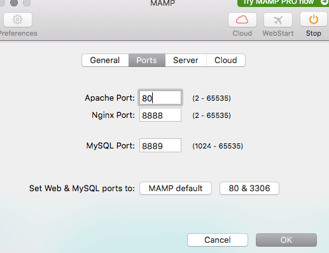Click the range text beside Apache Port
Viewport: 329px width, 253px height.
click(x=211, y=98)
